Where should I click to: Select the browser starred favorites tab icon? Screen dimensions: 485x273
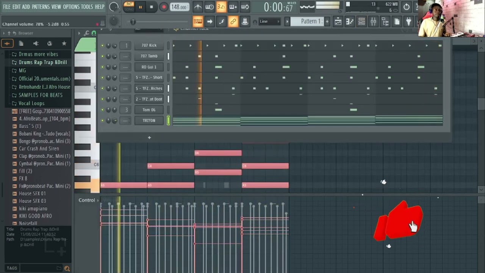click(x=64, y=44)
